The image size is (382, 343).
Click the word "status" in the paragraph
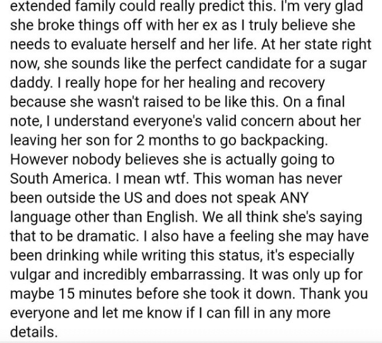pos(239,255)
